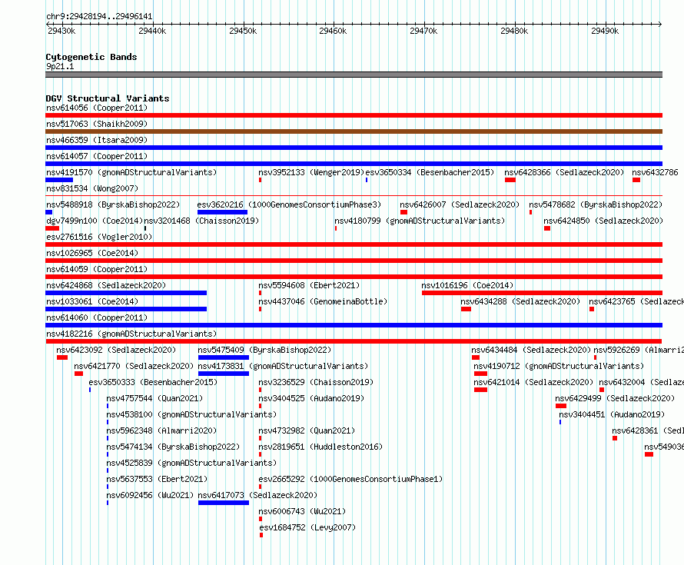684x565 pixels.
Task: Click esv3650333 (Besenbacher2015) label
Action: coord(153,382)
